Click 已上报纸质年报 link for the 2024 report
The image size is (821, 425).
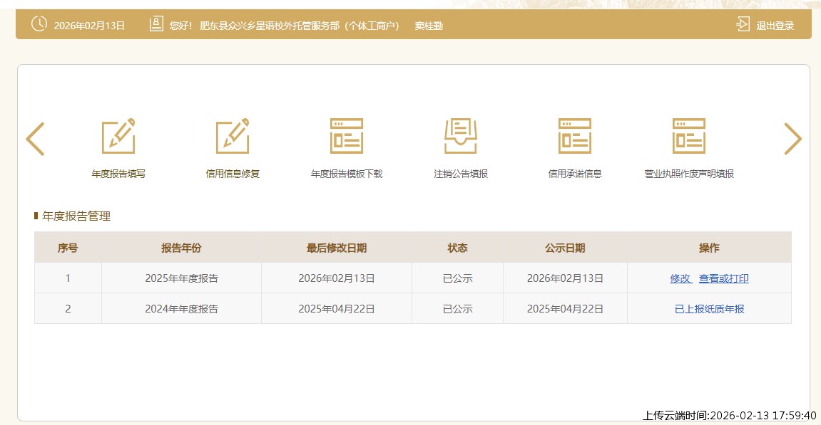(709, 309)
